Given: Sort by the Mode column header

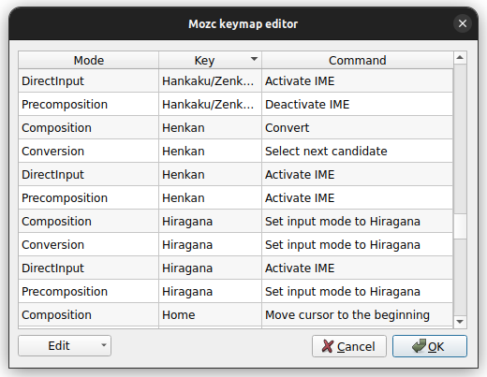Looking at the screenshot, I should tap(89, 60).
